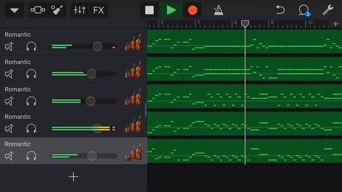Open song settings wrench icon
342x192 pixels.
click(x=328, y=10)
